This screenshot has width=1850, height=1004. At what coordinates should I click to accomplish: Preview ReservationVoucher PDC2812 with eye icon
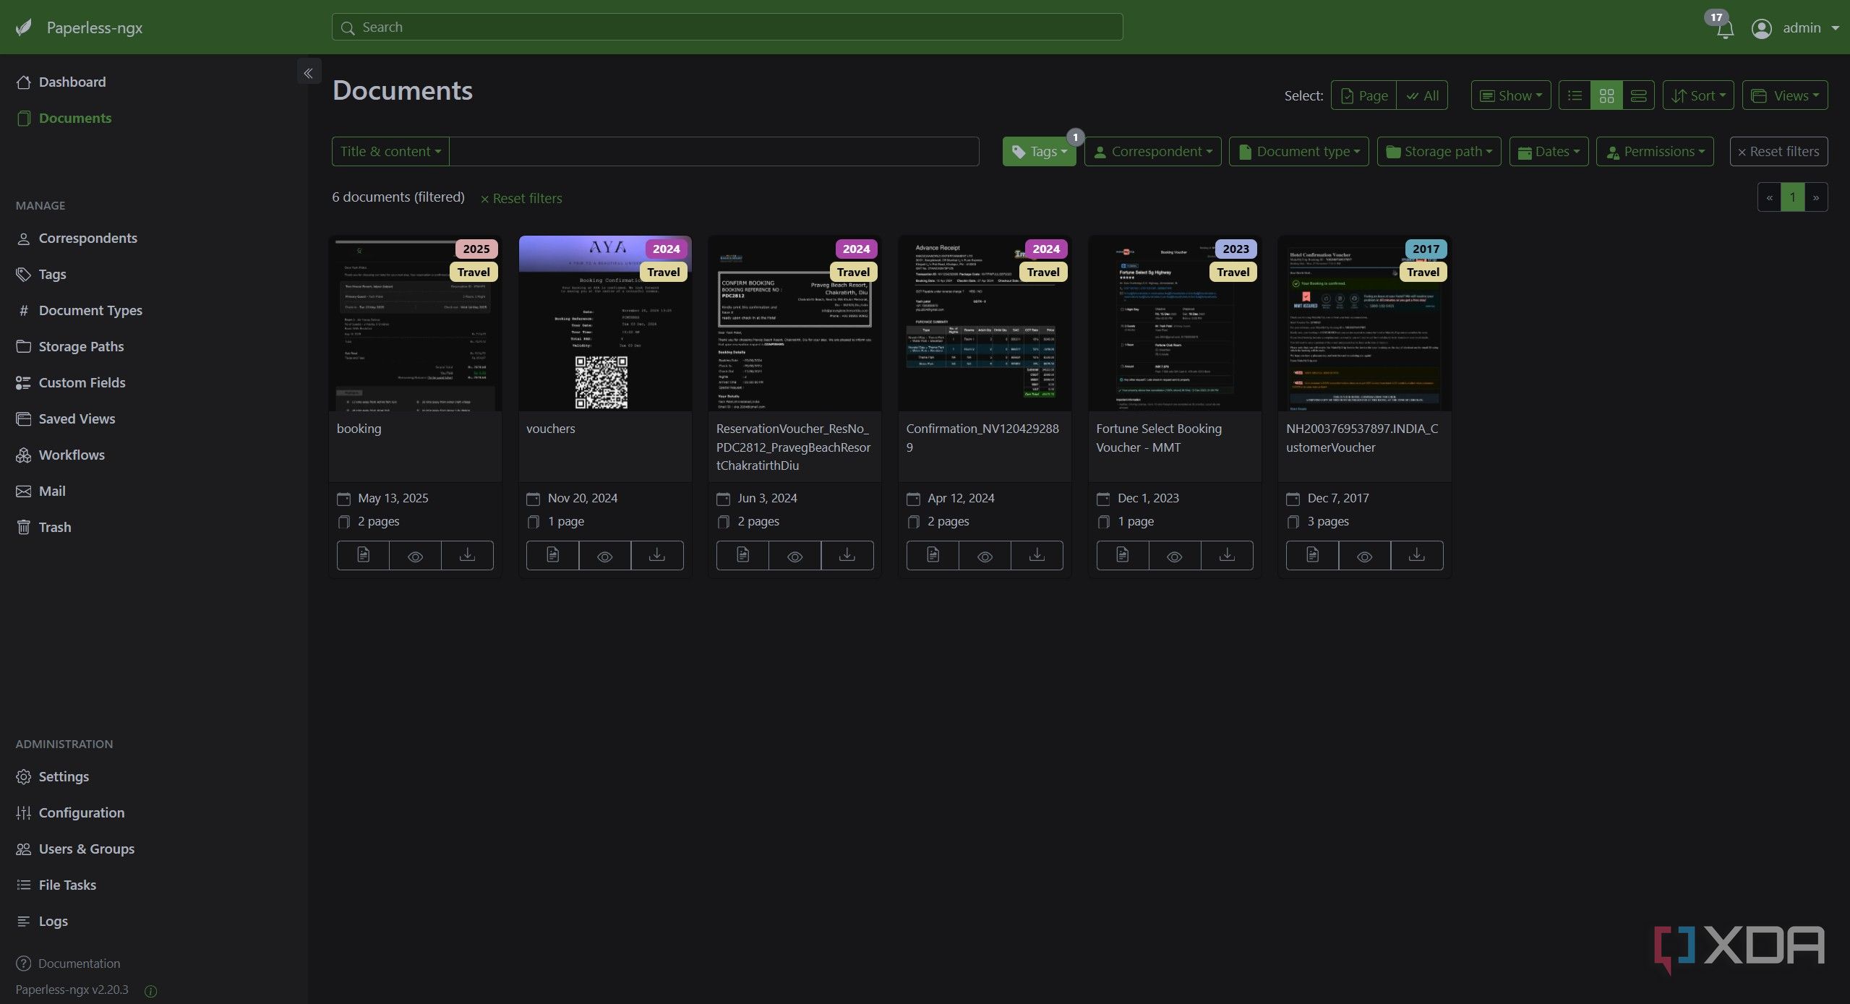[795, 555]
